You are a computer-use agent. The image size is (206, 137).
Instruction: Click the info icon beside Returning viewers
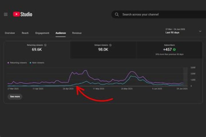point(45,45)
